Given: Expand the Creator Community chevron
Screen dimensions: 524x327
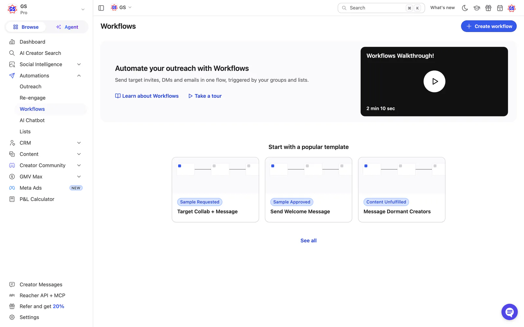Looking at the screenshot, I should 79,165.
